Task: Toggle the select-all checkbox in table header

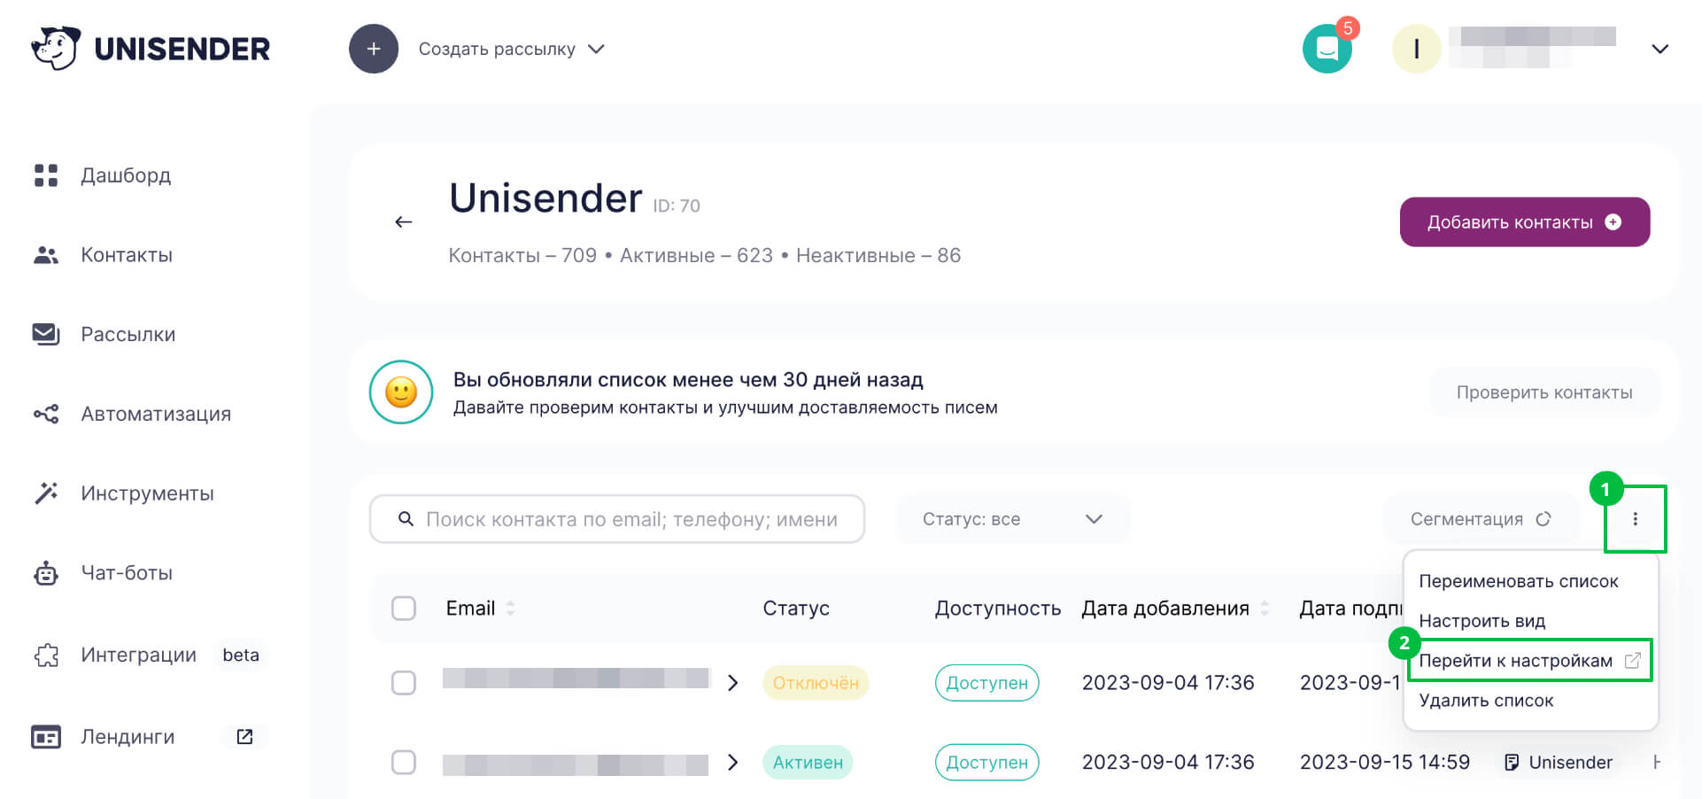Action: pos(404,609)
